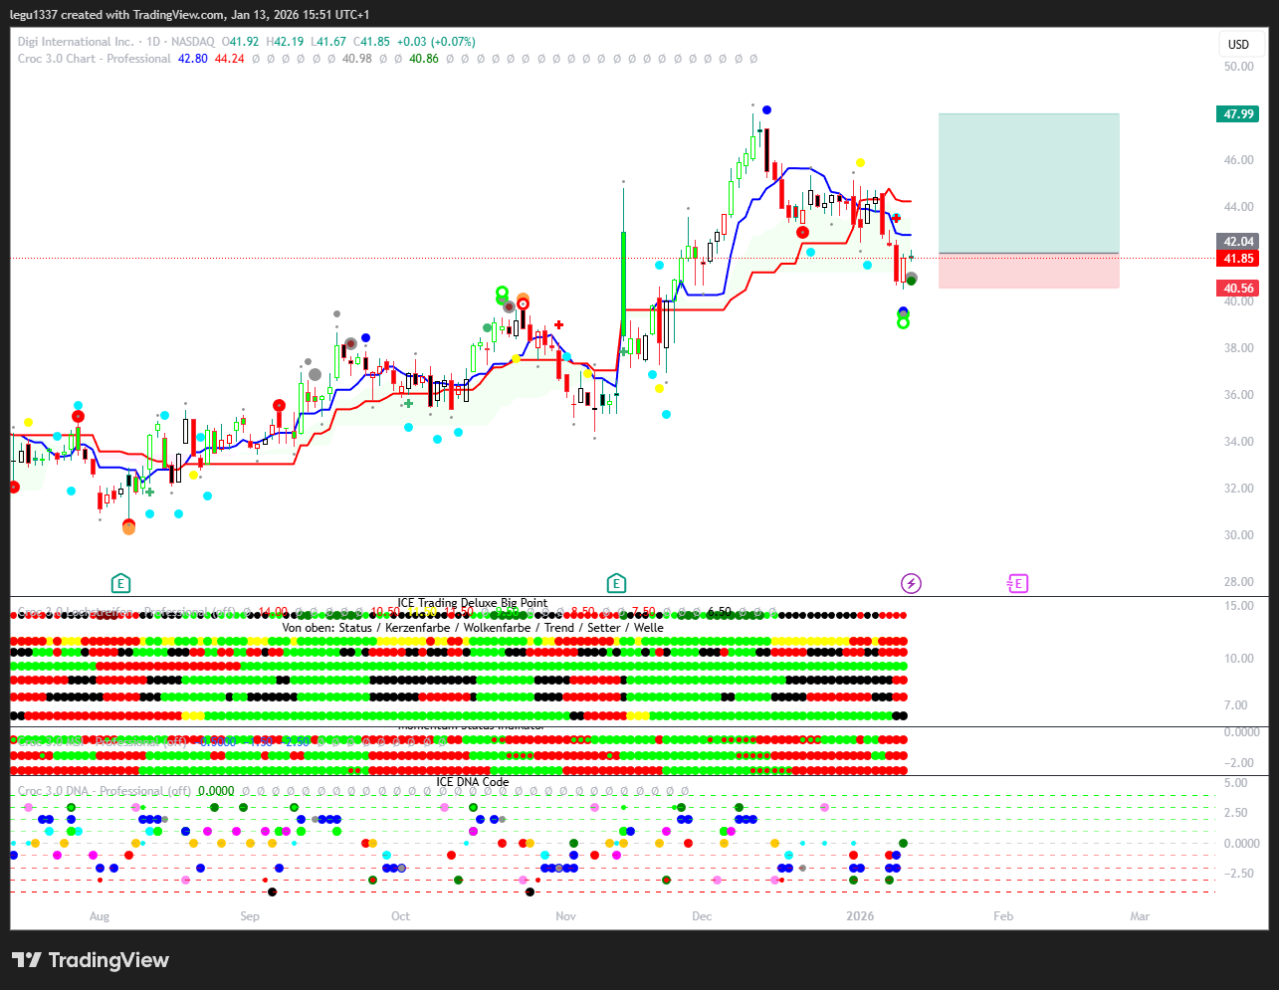This screenshot has width=1279, height=990.
Task: Click the Digi International Inc. symbol title
Action: point(76,42)
